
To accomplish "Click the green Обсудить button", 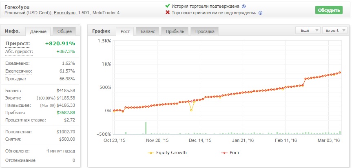I will [x=329, y=10].
